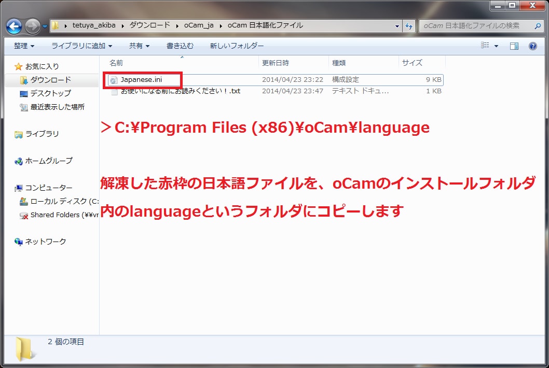
Task: Minimize the Explorer window
Action: pyautogui.click(x=498, y=5)
